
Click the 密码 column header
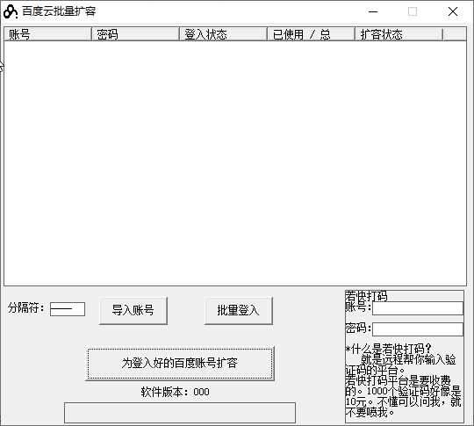136,34
